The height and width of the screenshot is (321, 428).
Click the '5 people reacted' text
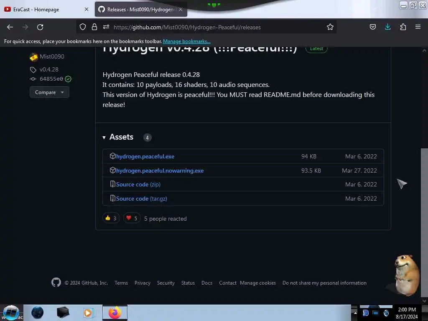(166, 219)
